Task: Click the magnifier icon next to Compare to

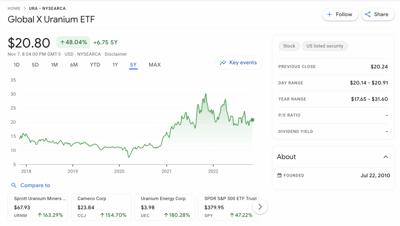Action: [14, 185]
